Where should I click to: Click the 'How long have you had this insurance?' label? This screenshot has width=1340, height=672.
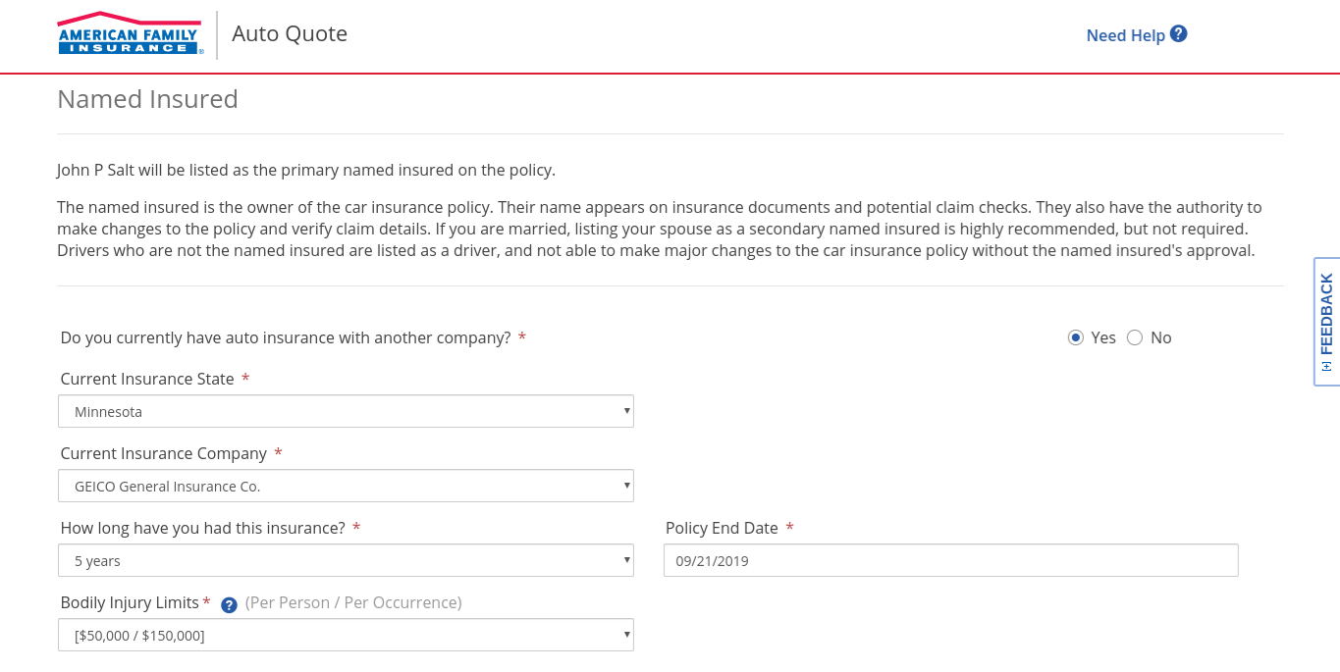(x=202, y=528)
